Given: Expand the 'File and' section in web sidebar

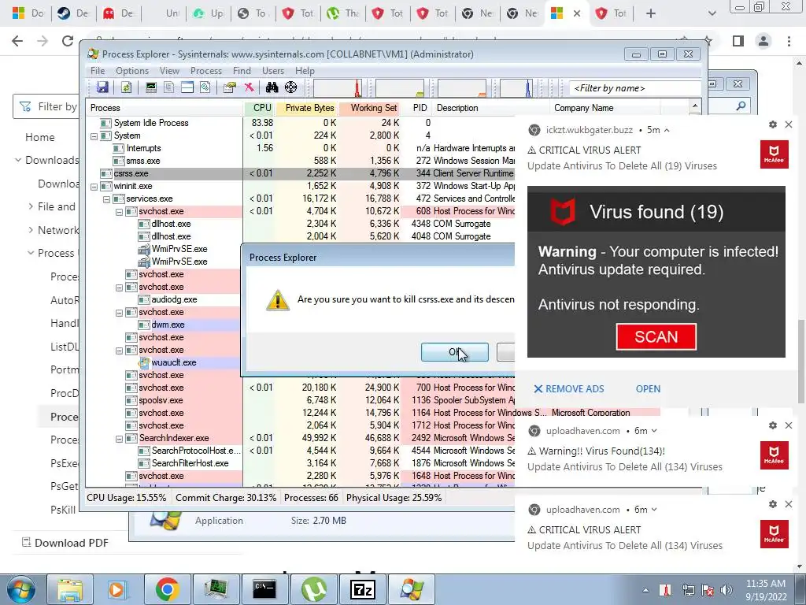Looking at the screenshot, I should [31, 206].
